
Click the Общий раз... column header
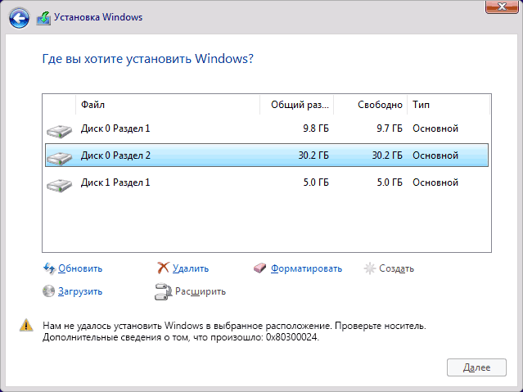(297, 105)
